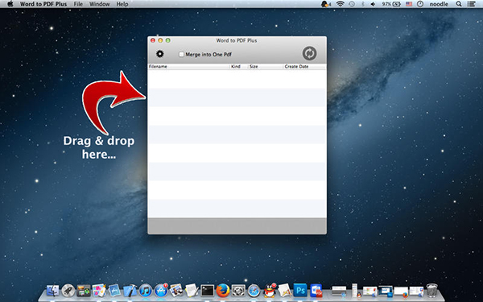Image resolution: width=483 pixels, height=302 pixels.
Task: Click the QQ penguin menu bar icon
Action: tap(325, 4)
